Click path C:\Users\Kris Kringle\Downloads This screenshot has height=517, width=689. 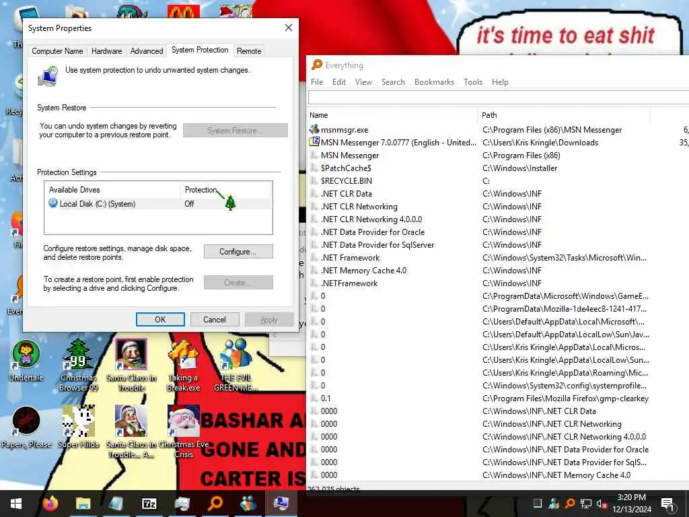(x=540, y=143)
